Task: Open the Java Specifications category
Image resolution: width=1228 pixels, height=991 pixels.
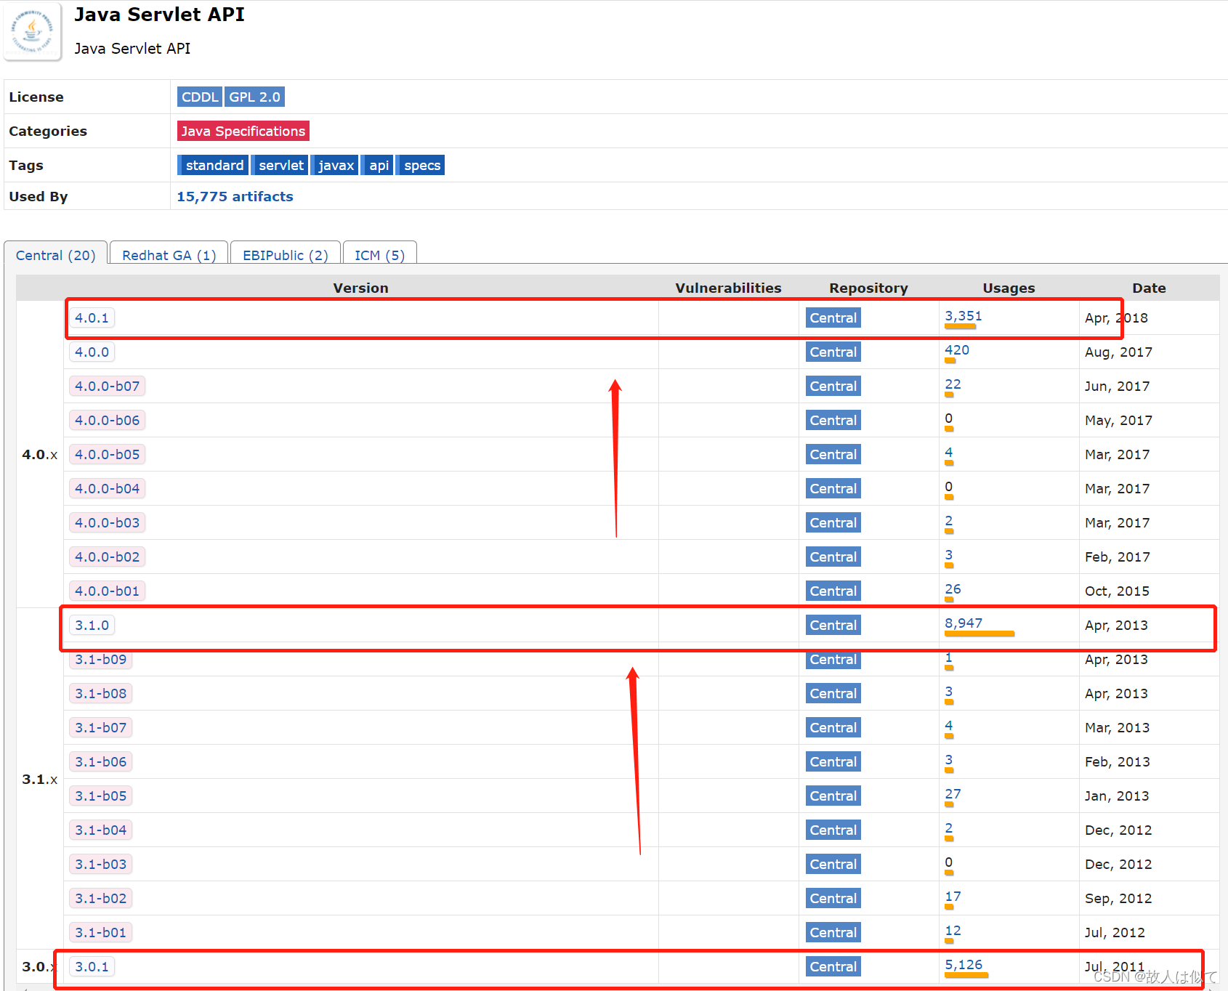Action: (243, 131)
